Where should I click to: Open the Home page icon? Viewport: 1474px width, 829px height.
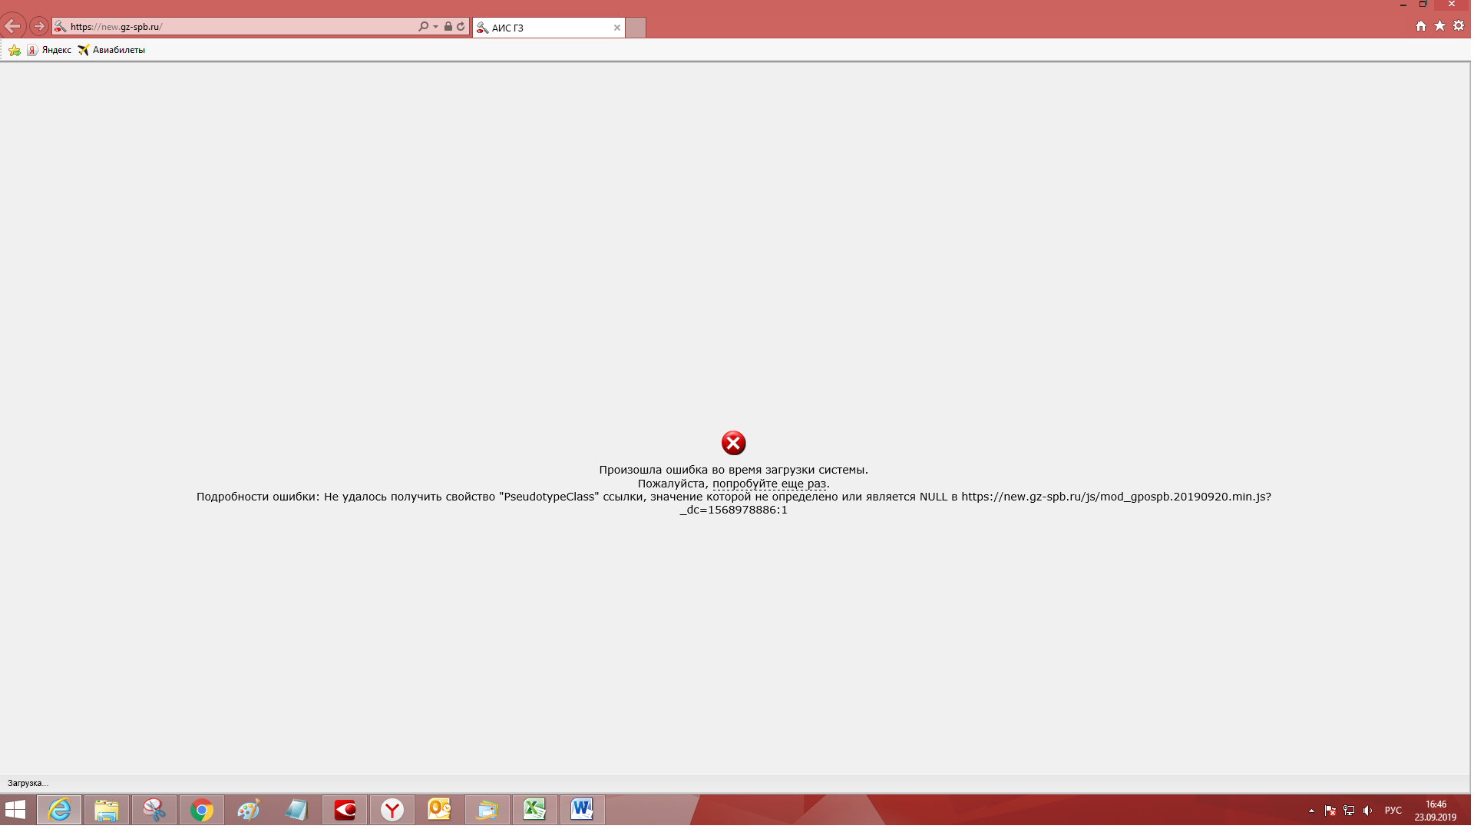point(1421,26)
